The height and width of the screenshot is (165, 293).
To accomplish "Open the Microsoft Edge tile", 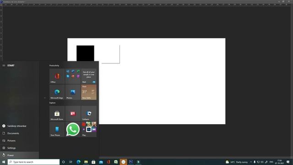I will point(57,92).
